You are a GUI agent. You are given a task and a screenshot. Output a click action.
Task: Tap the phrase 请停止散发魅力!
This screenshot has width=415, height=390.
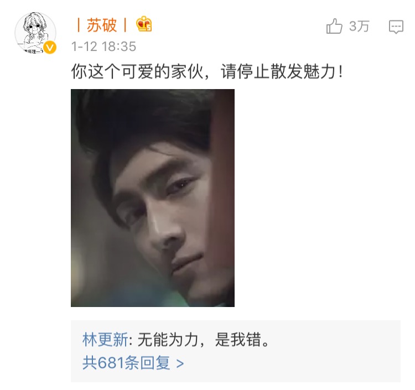coord(282,71)
